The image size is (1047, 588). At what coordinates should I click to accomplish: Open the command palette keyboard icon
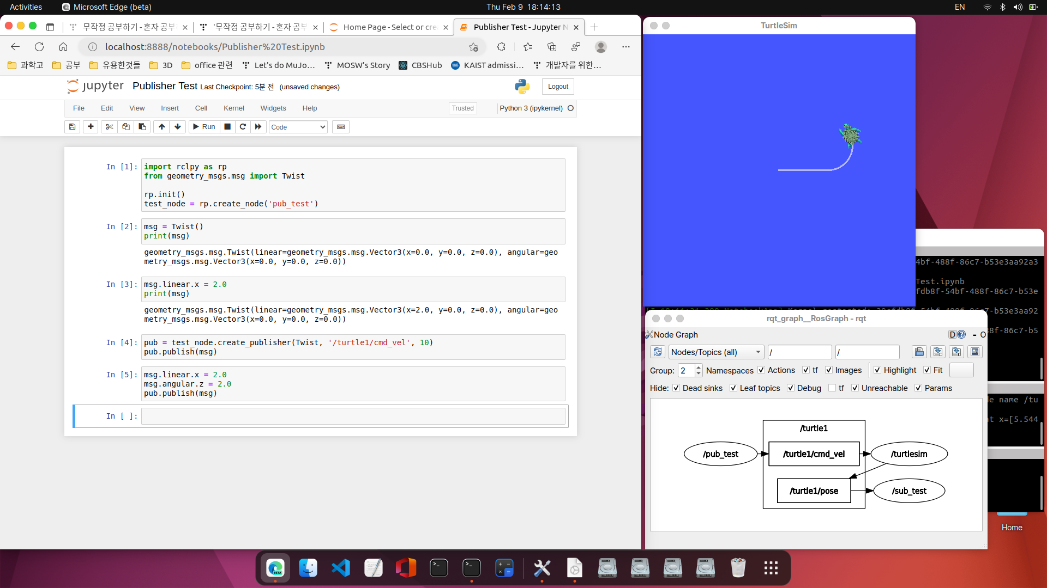pos(341,127)
